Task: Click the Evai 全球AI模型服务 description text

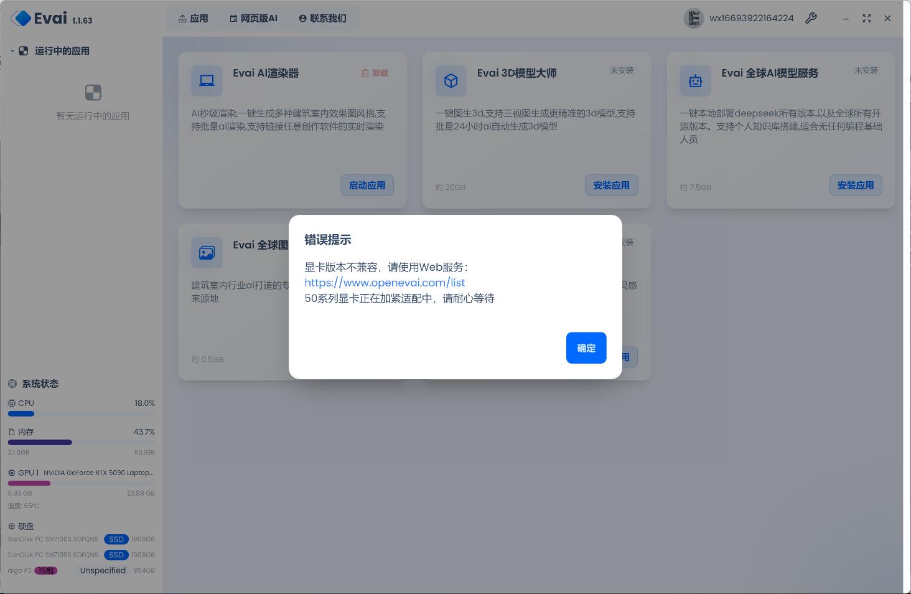Action: (781, 126)
